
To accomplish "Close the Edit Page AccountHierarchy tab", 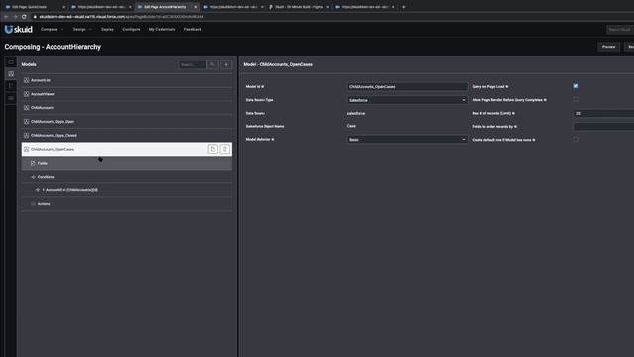I will click(196, 7).
